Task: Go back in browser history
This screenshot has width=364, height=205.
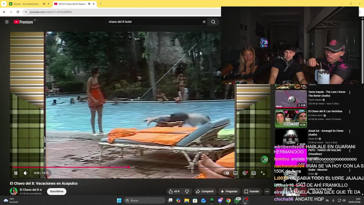Action: pos(4,12)
